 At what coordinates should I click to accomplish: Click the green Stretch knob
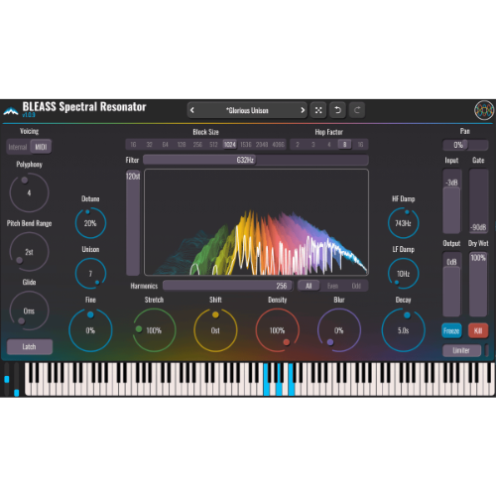154,330
